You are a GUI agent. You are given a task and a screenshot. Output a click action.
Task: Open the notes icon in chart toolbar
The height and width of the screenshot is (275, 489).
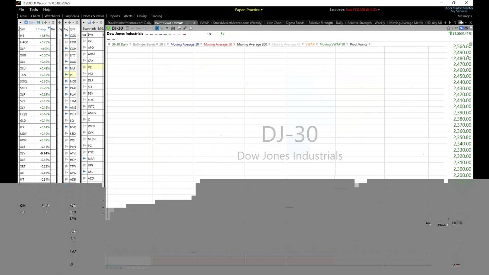click(191, 28)
